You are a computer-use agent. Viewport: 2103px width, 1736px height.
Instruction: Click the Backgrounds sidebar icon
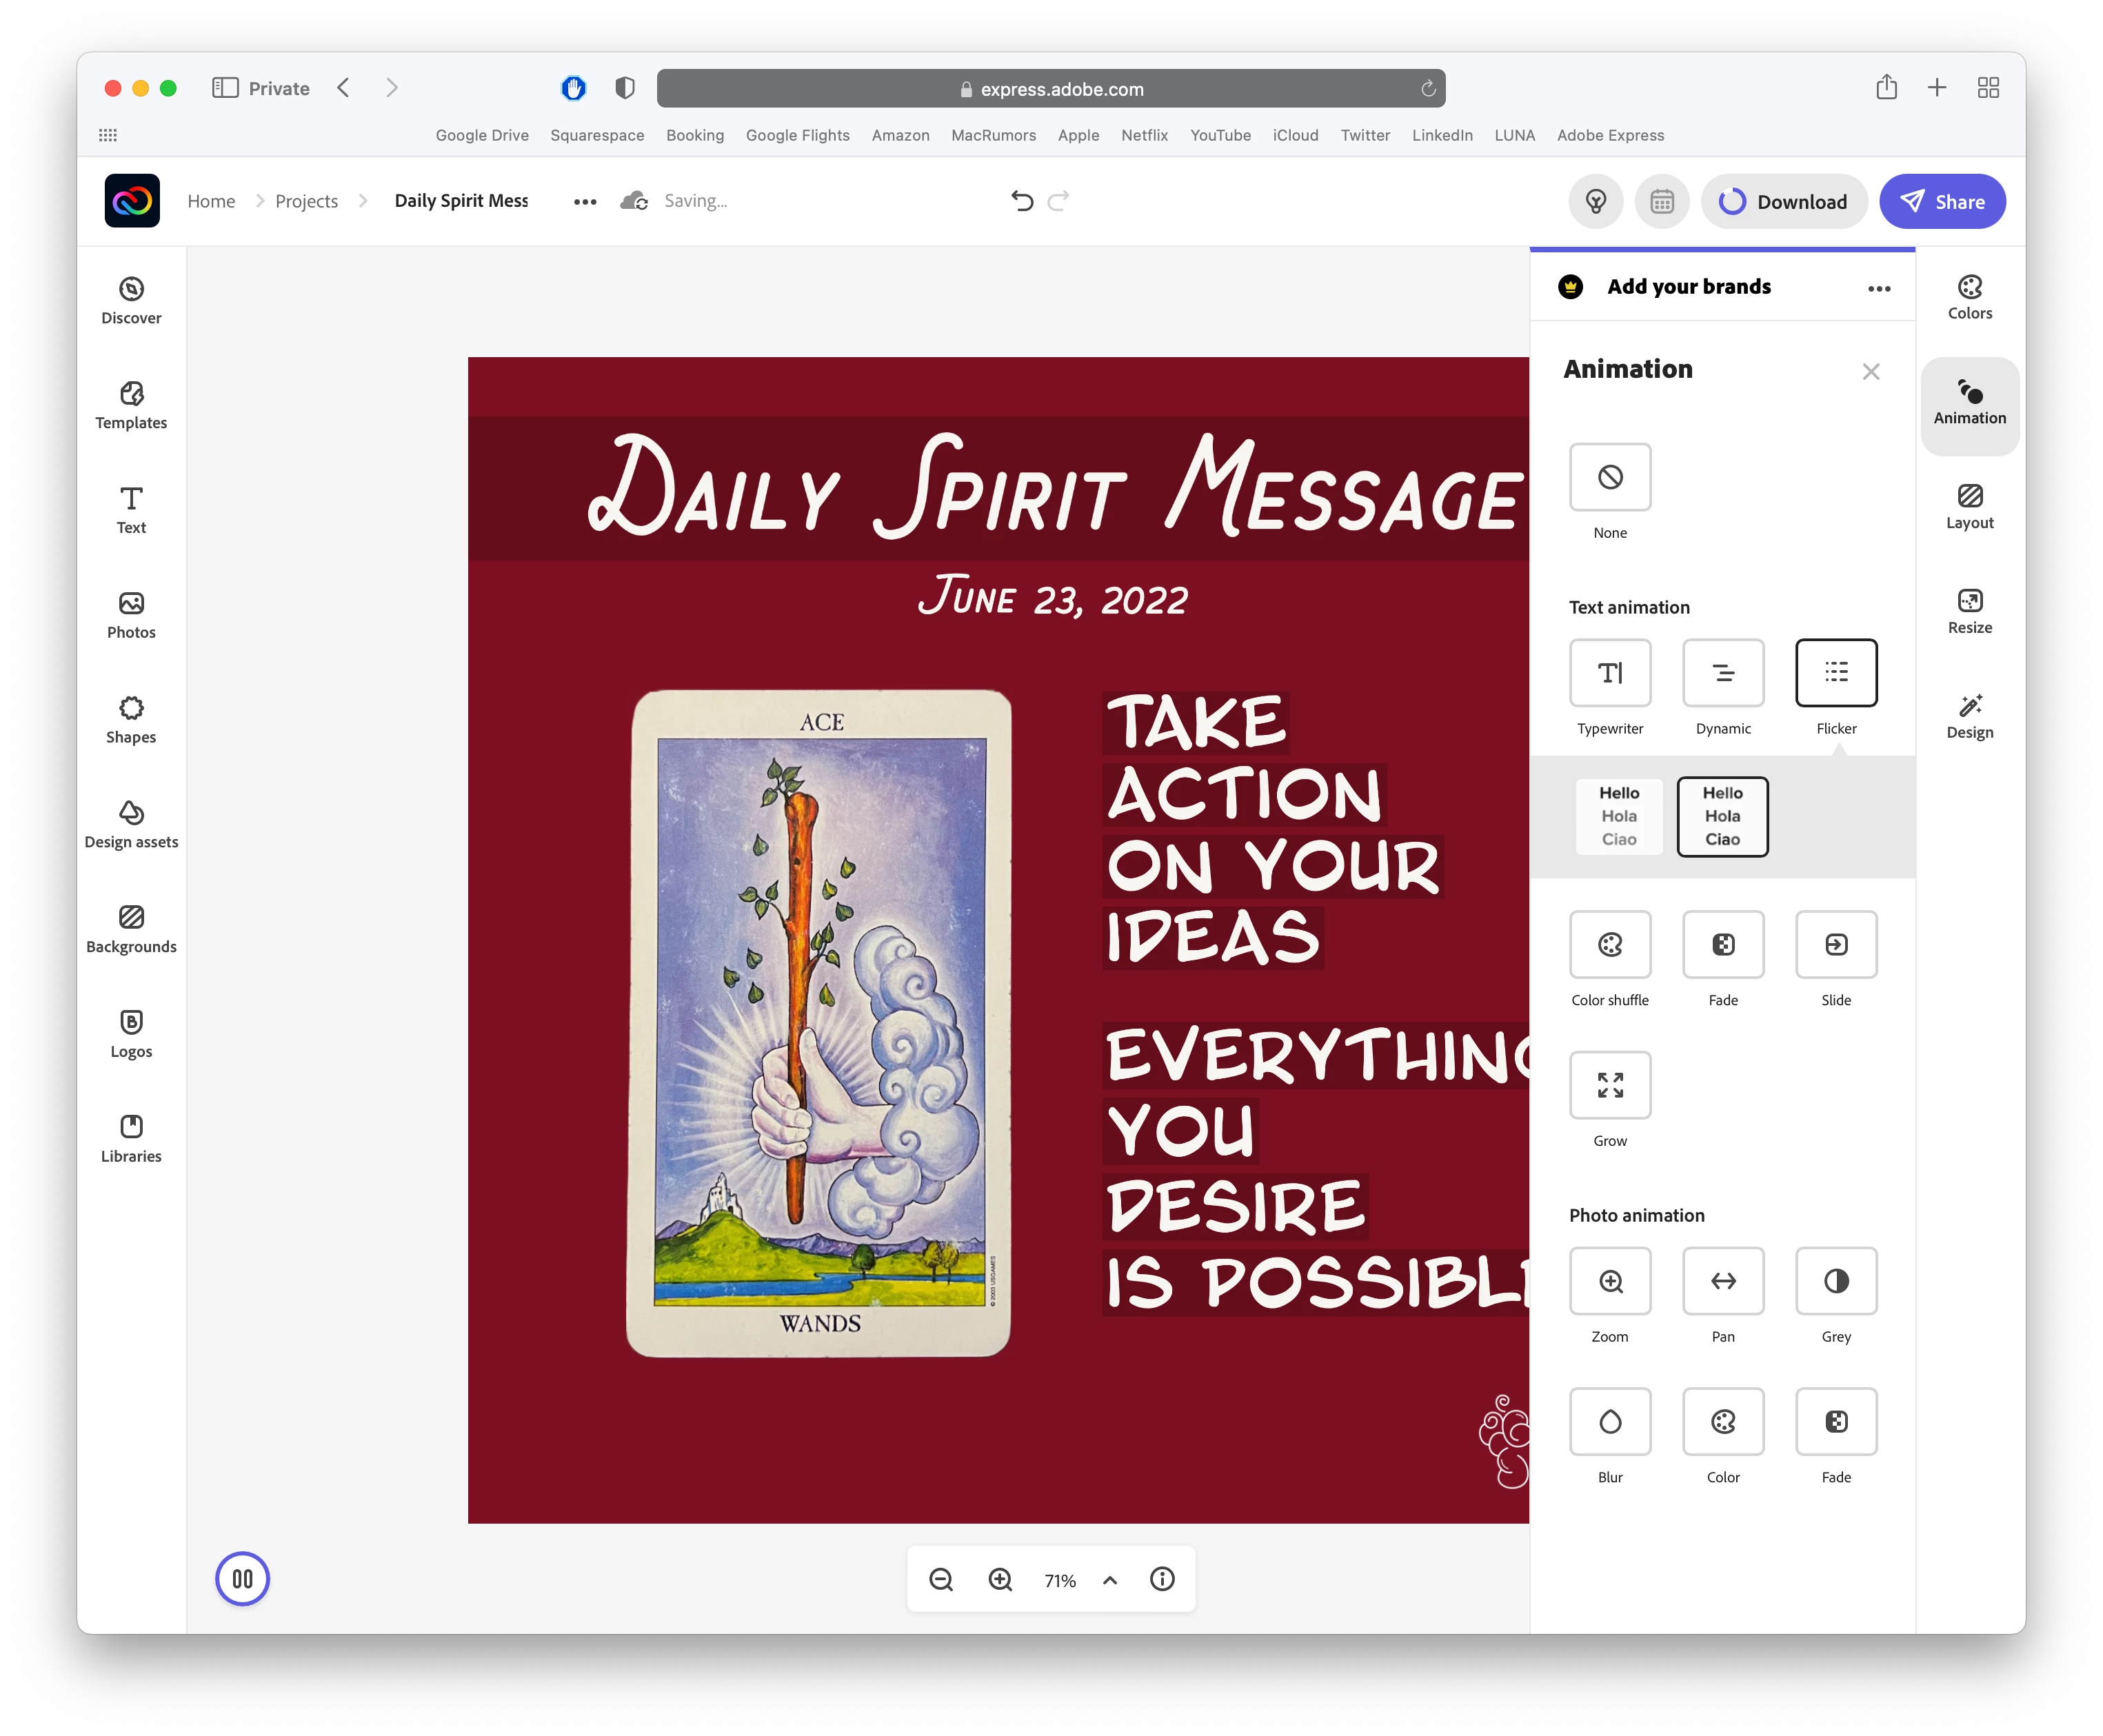pos(131,929)
